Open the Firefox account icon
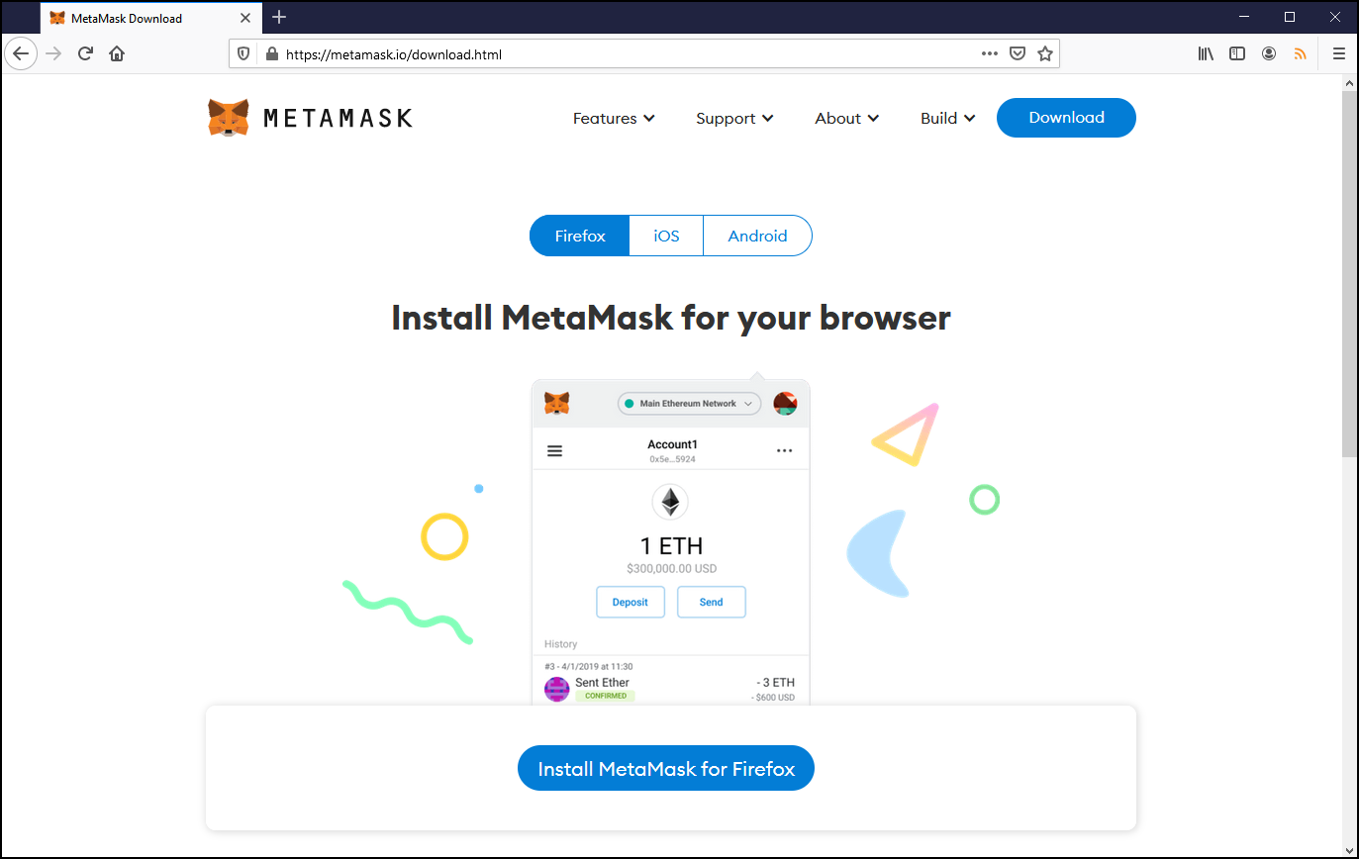The image size is (1359, 859). tap(1269, 54)
